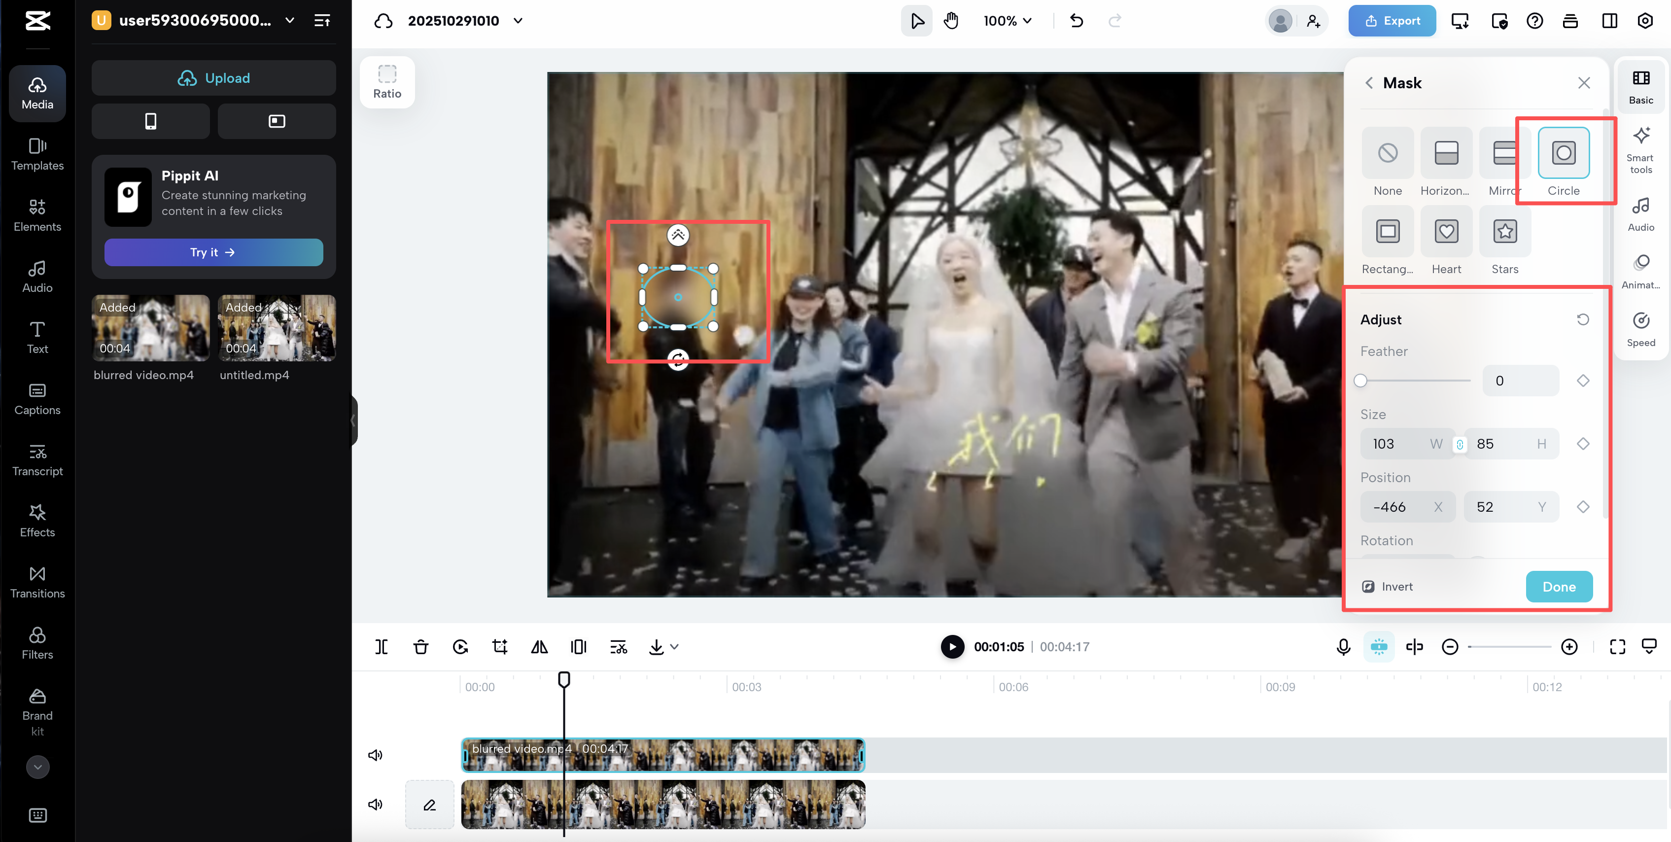Delete the selected clip with trash icon
This screenshot has height=842, width=1671.
(420, 647)
